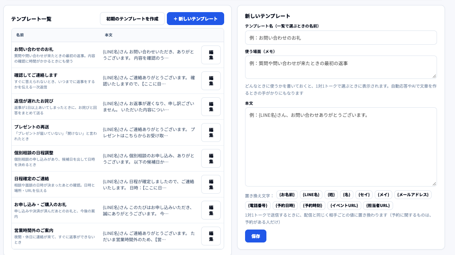Focus the 使う場面（メモ）textarea
This screenshot has width=455, height=255.
341,67
